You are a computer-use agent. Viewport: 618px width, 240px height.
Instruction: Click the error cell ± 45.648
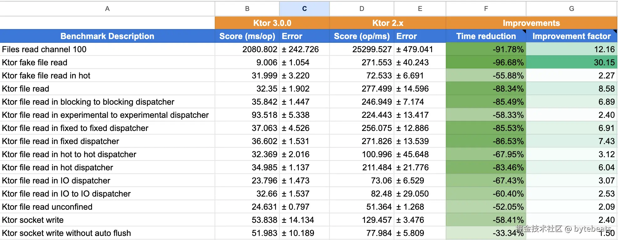420,154
